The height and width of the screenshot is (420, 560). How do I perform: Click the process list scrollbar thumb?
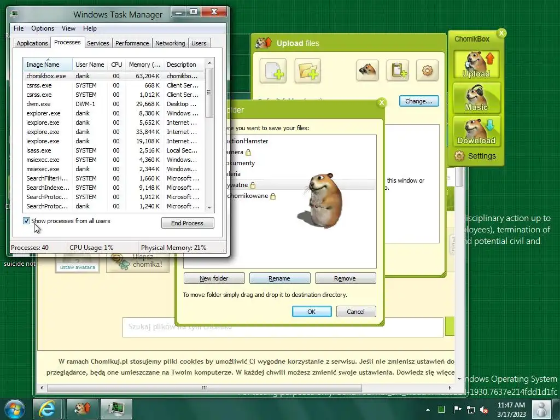tap(209, 93)
